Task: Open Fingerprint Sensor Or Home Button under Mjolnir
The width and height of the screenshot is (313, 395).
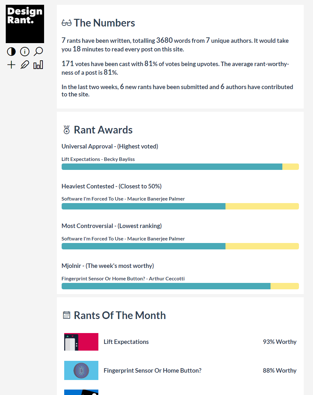Action: (123, 278)
